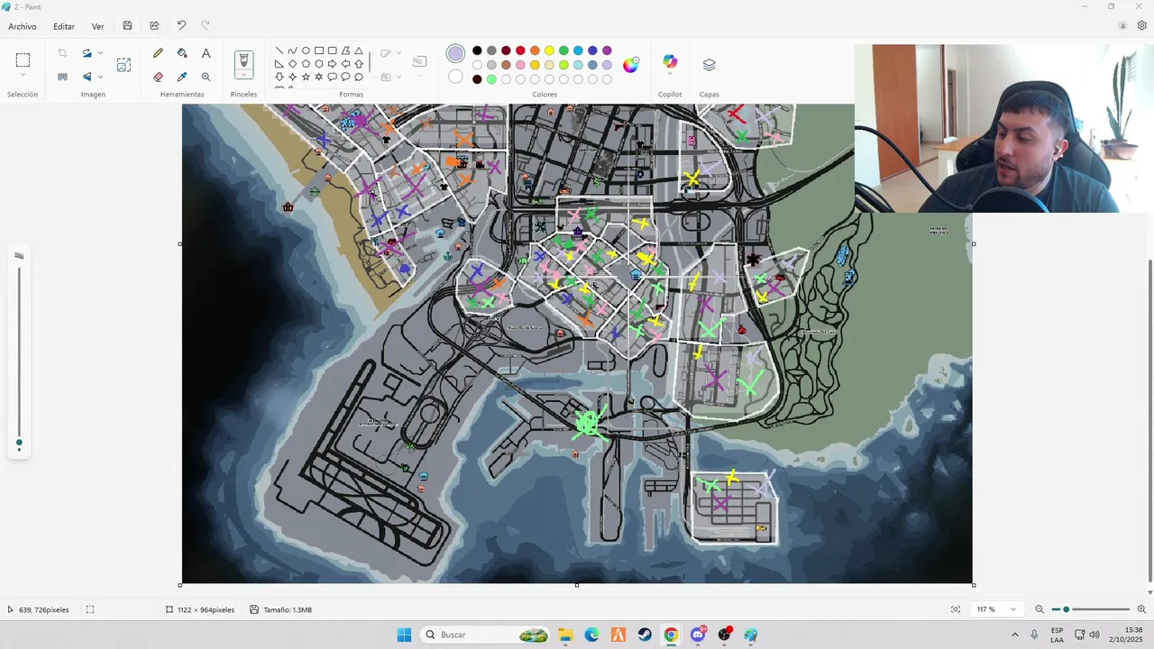
Task: Choose the light green custom swatch
Action: (491, 79)
